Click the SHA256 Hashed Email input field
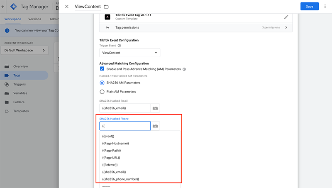332x188 pixels. (x=124, y=108)
